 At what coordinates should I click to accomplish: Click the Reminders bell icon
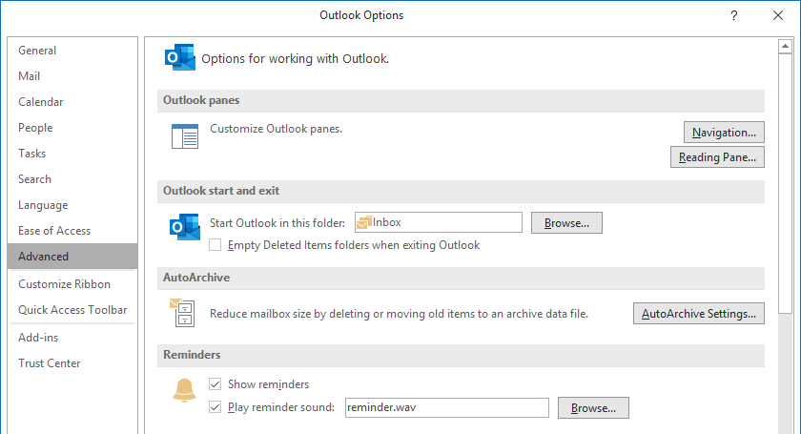pyautogui.click(x=184, y=390)
